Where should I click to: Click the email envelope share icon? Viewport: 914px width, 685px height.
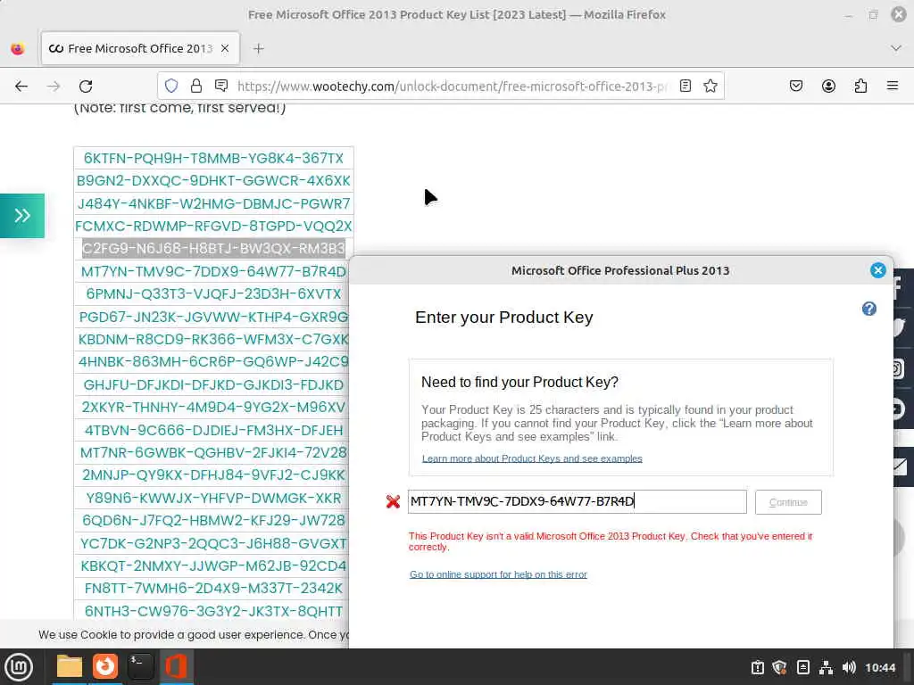pyautogui.click(x=900, y=467)
